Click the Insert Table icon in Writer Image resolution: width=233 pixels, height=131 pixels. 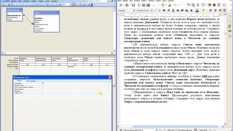coord(203,5)
